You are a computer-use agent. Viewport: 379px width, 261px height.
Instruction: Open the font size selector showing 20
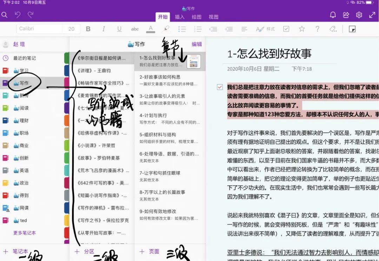click(x=71, y=29)
